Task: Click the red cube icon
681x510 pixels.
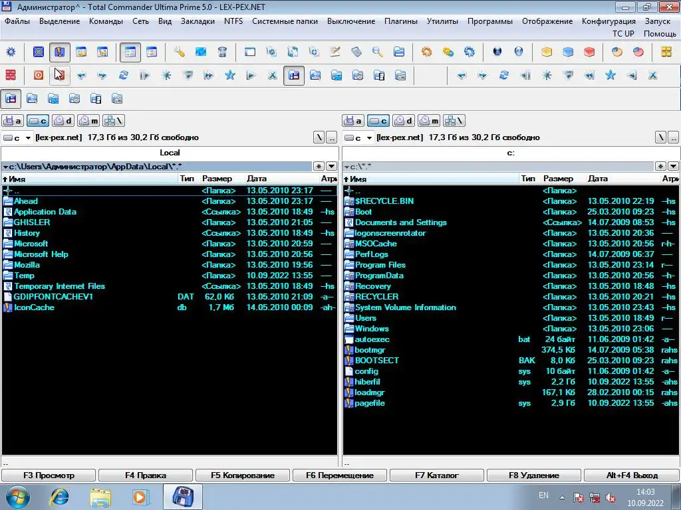Action: tap(589, 52)
